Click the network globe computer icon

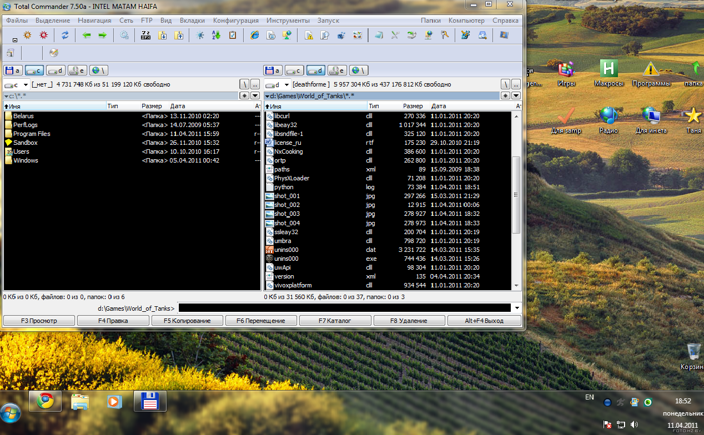tap(287, 35)
